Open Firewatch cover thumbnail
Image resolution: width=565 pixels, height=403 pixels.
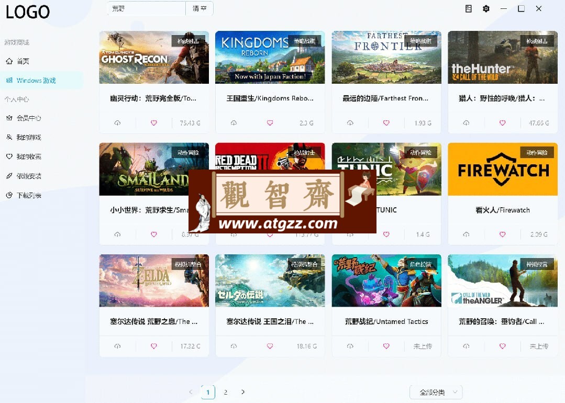click(x=503, y=169)
